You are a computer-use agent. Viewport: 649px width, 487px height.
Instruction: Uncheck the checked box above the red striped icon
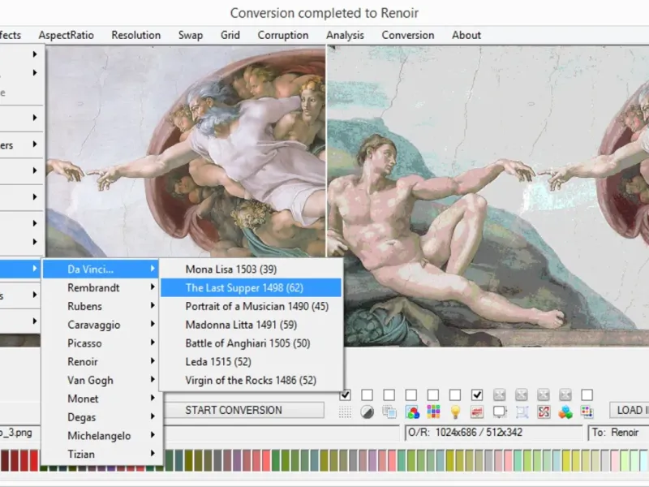[477, 394]
